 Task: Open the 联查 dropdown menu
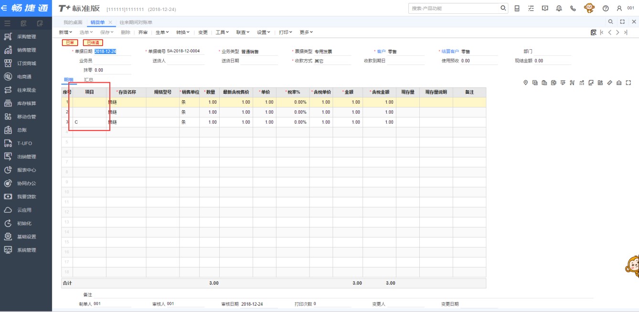243,32
